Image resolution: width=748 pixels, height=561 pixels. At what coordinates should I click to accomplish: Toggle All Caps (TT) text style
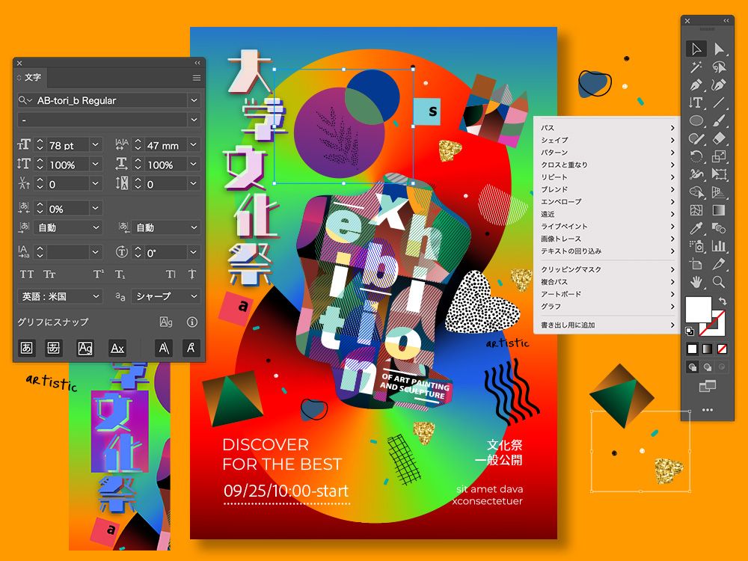(x=27, y=275)
